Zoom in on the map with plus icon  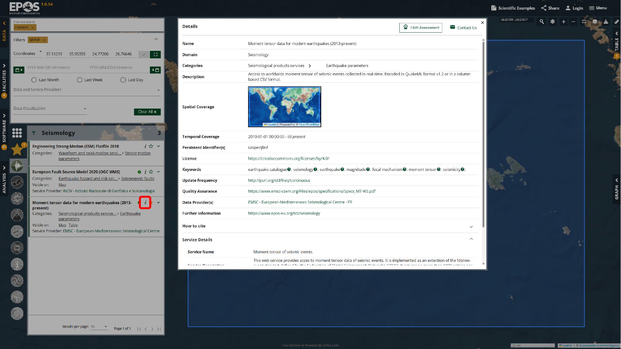point(563,22)
